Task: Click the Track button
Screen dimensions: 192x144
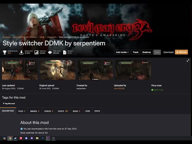Action: 136,52
